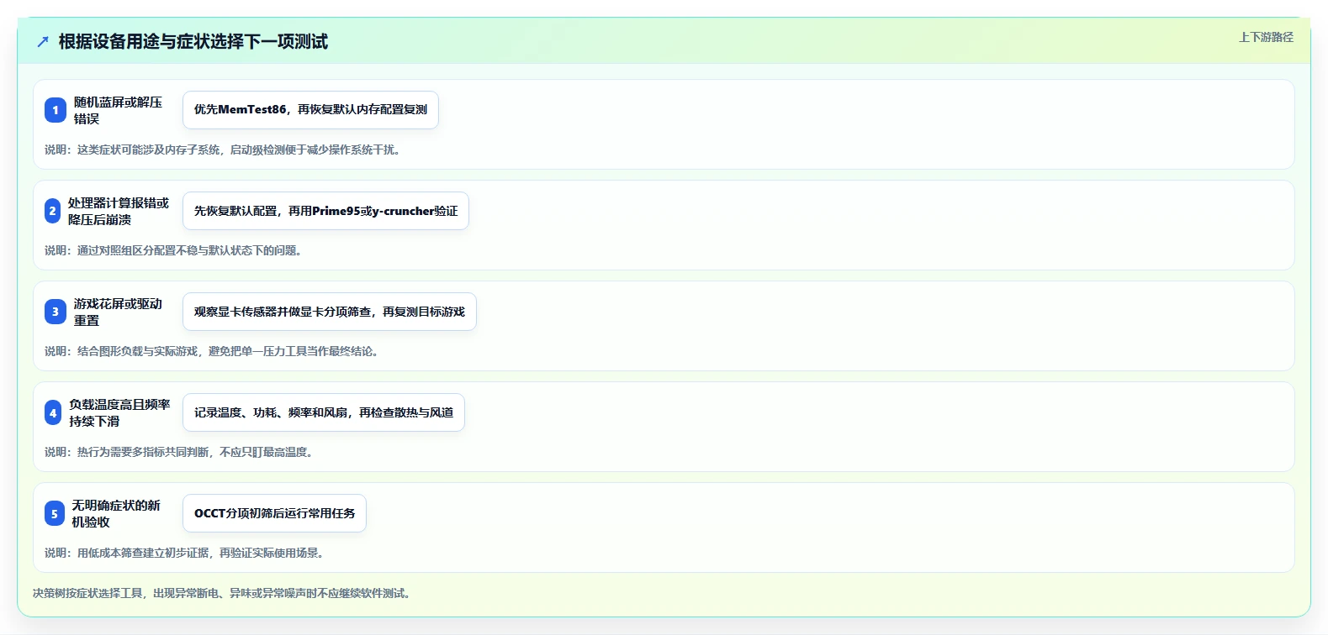Select symptom 处理器计算报错或降压后崩溃
Screen dimensions: 1328x635
[x=119, y=211]
